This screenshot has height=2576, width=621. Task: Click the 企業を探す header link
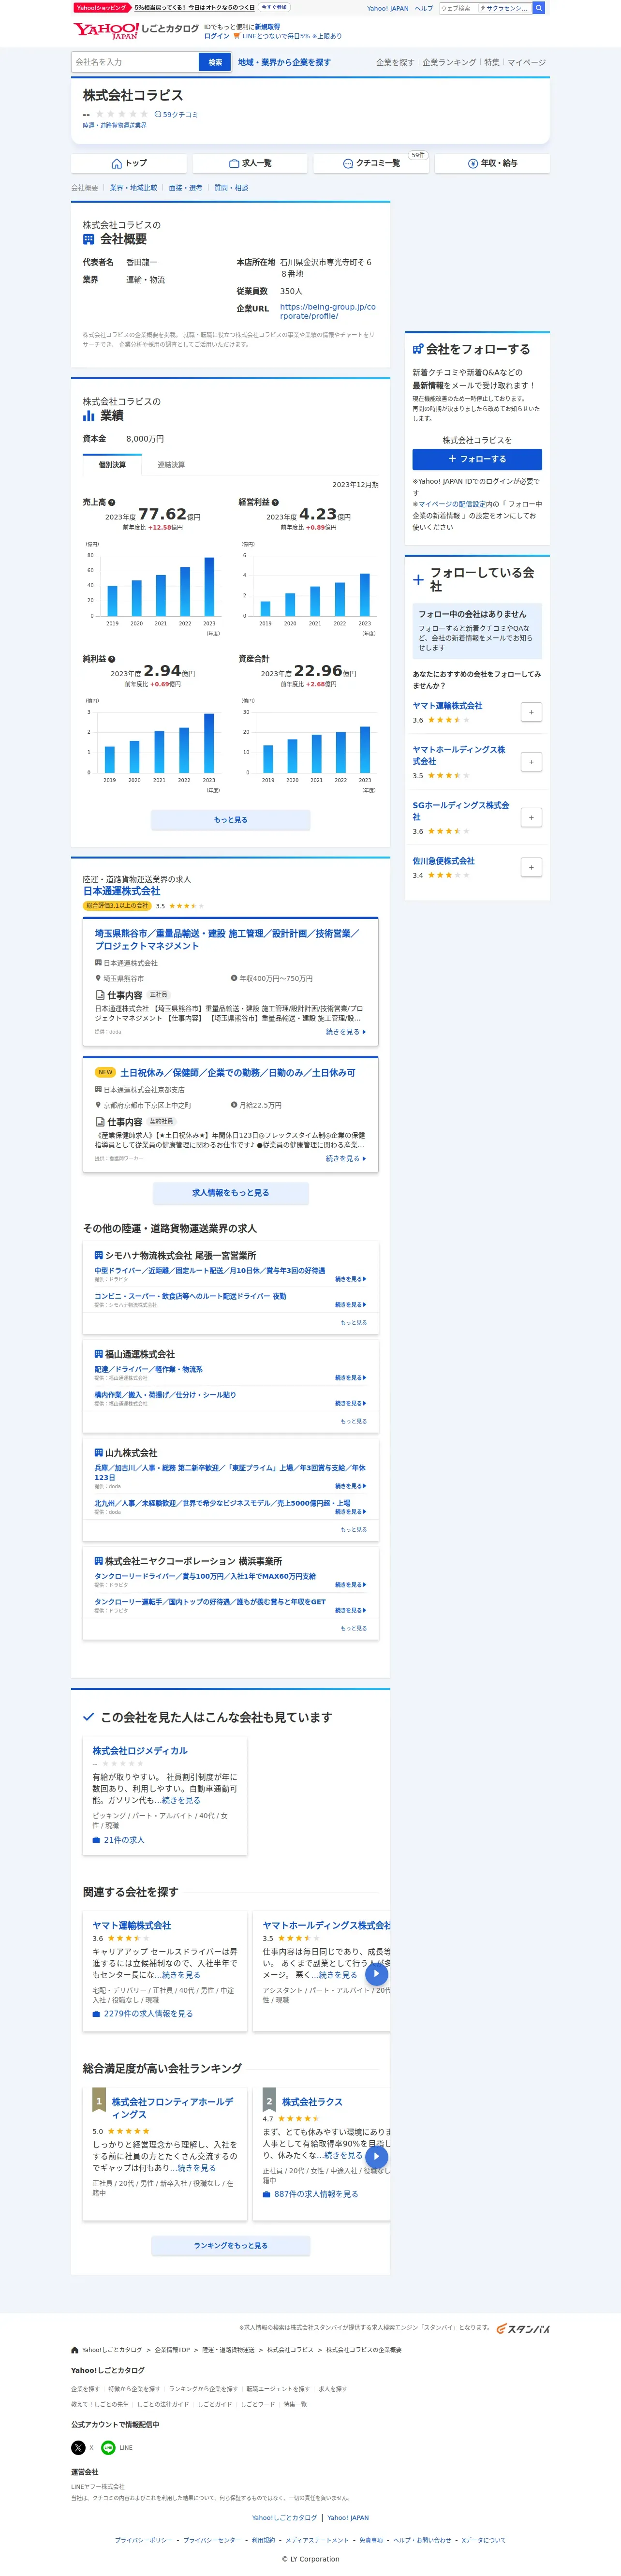(394, 62)
